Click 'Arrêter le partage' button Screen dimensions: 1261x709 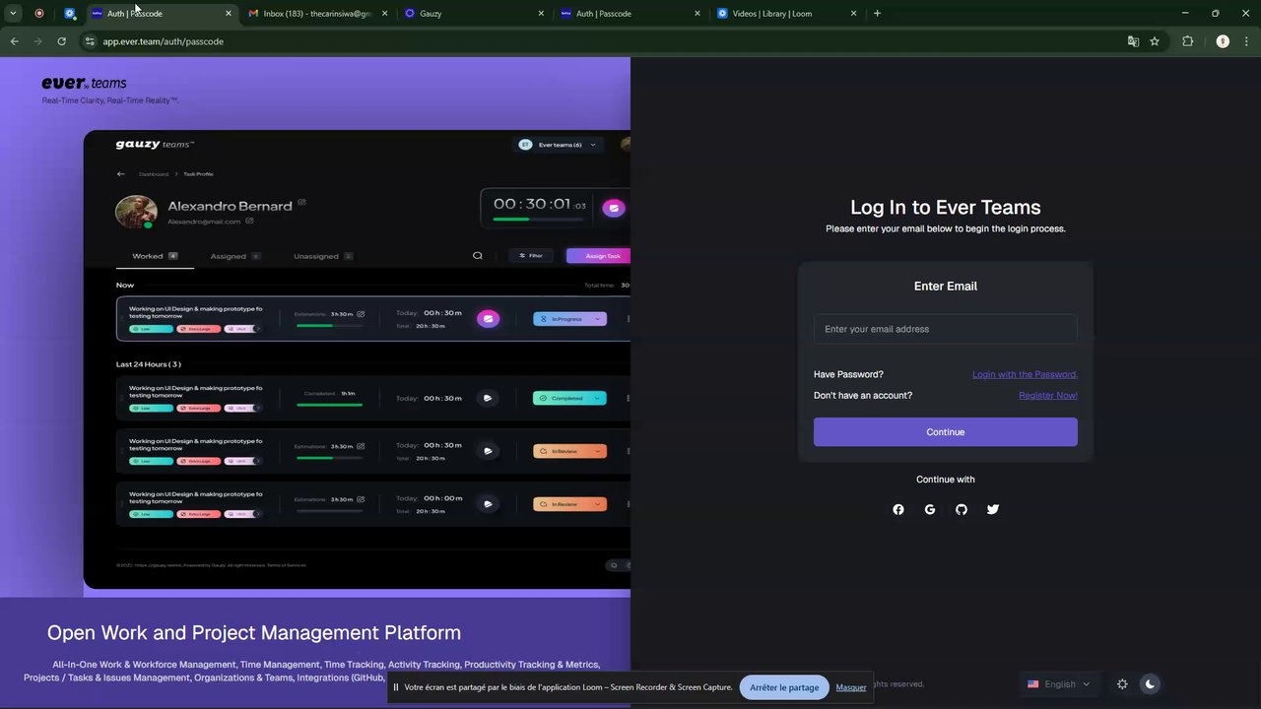click(784, 687)
